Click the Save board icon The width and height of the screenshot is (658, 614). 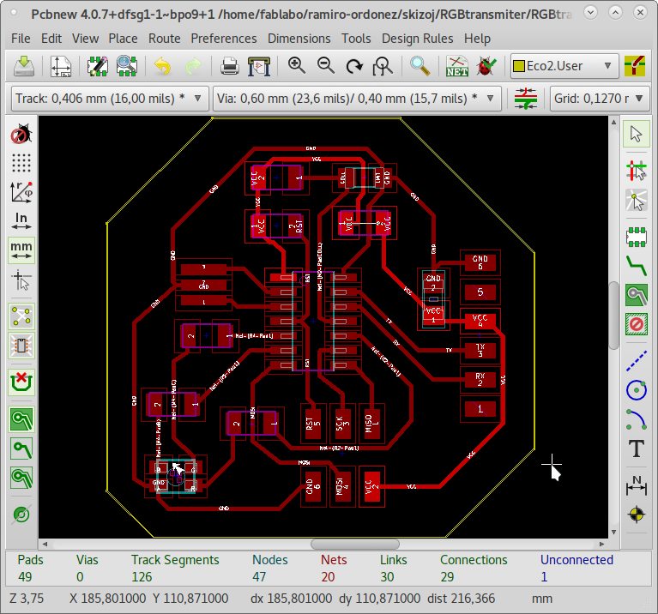point(24,66)
